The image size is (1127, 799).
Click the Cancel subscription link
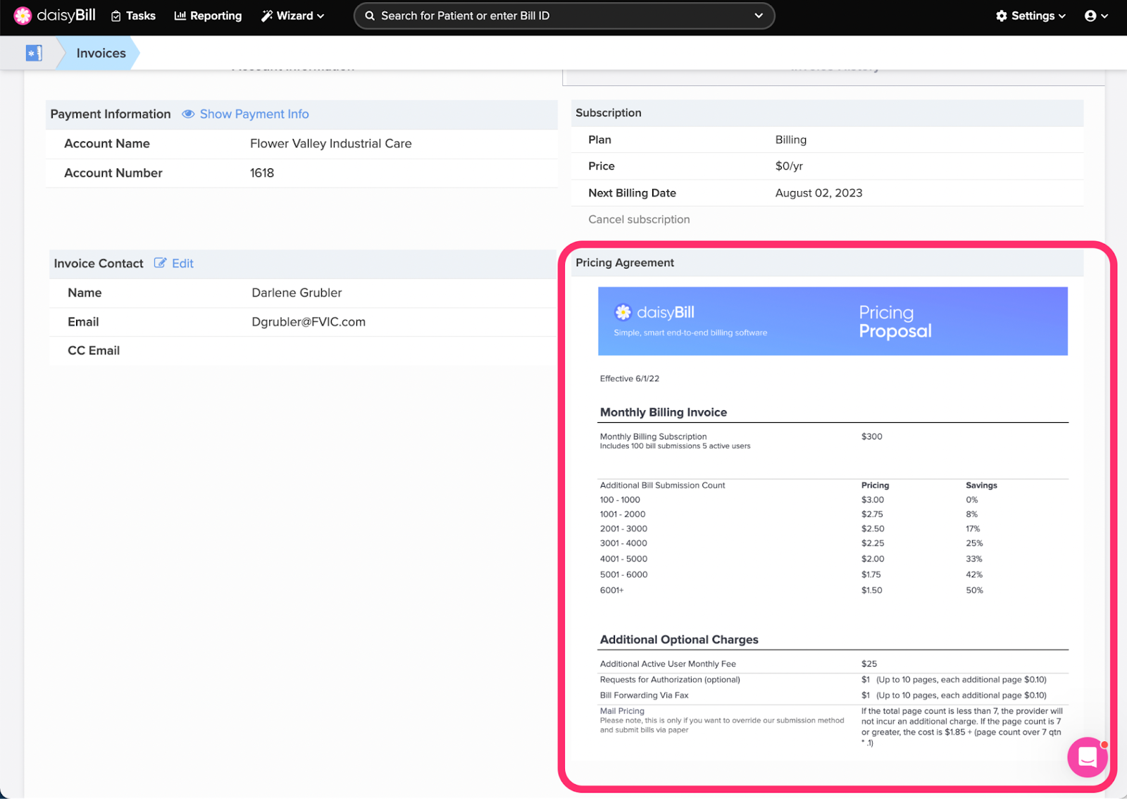click(639, 219)
